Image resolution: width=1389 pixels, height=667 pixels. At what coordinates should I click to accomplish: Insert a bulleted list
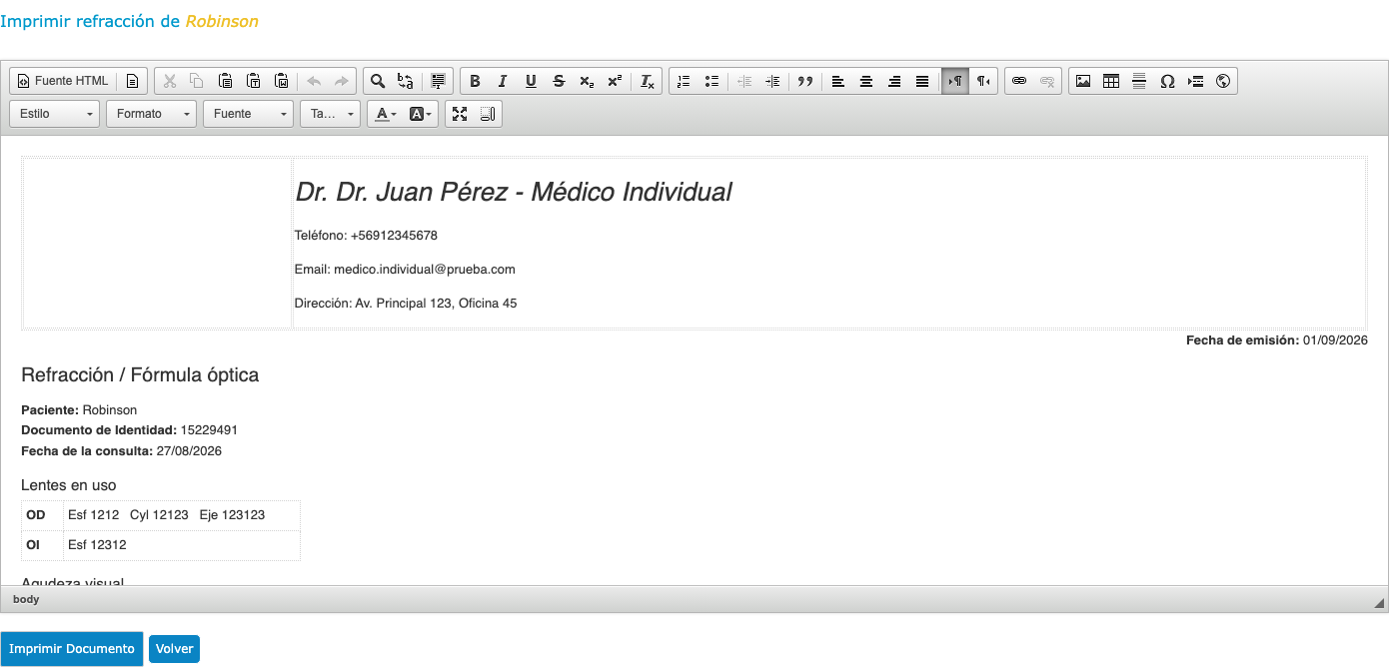[x=711, y=81]
